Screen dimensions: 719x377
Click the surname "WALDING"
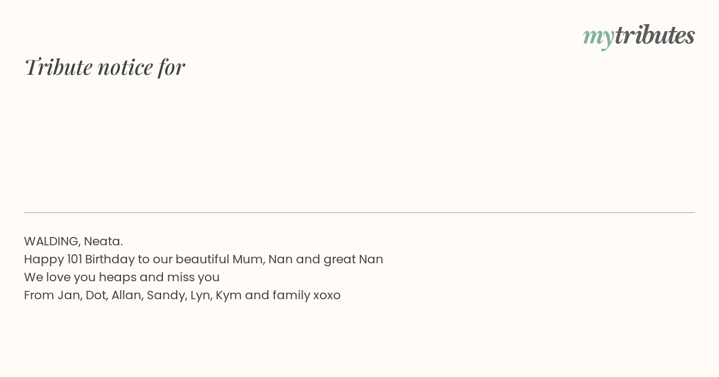51,241
